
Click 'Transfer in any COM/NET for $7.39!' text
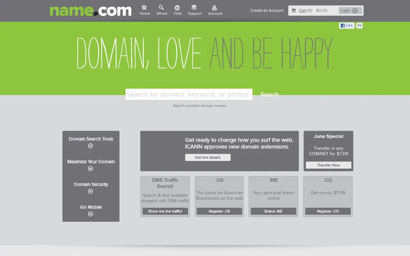(x=329, y=151)
